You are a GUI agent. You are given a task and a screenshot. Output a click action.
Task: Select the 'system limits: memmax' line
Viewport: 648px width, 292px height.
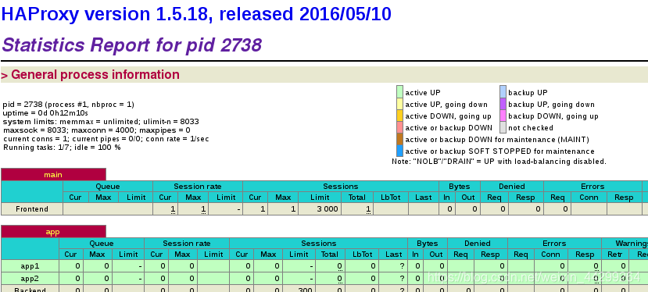(x=101, y=122)
